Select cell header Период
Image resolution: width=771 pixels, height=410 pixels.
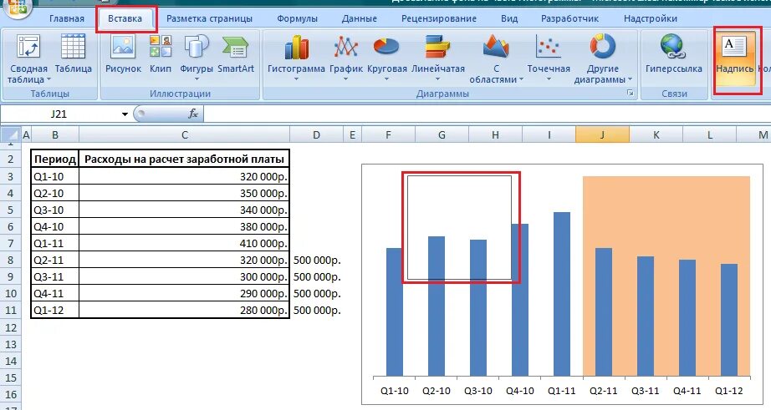(x=54, y=159)
